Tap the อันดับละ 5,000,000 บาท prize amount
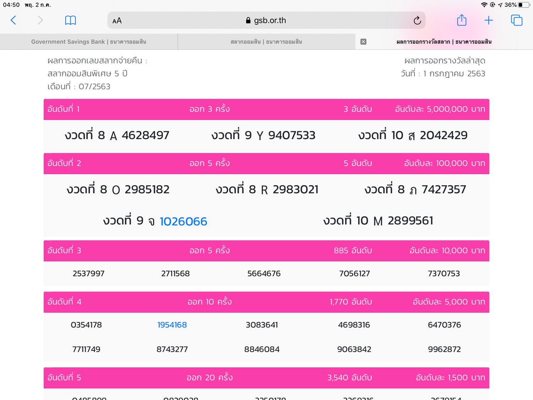Viewport: 533px width, 400px height. [440, 109]
